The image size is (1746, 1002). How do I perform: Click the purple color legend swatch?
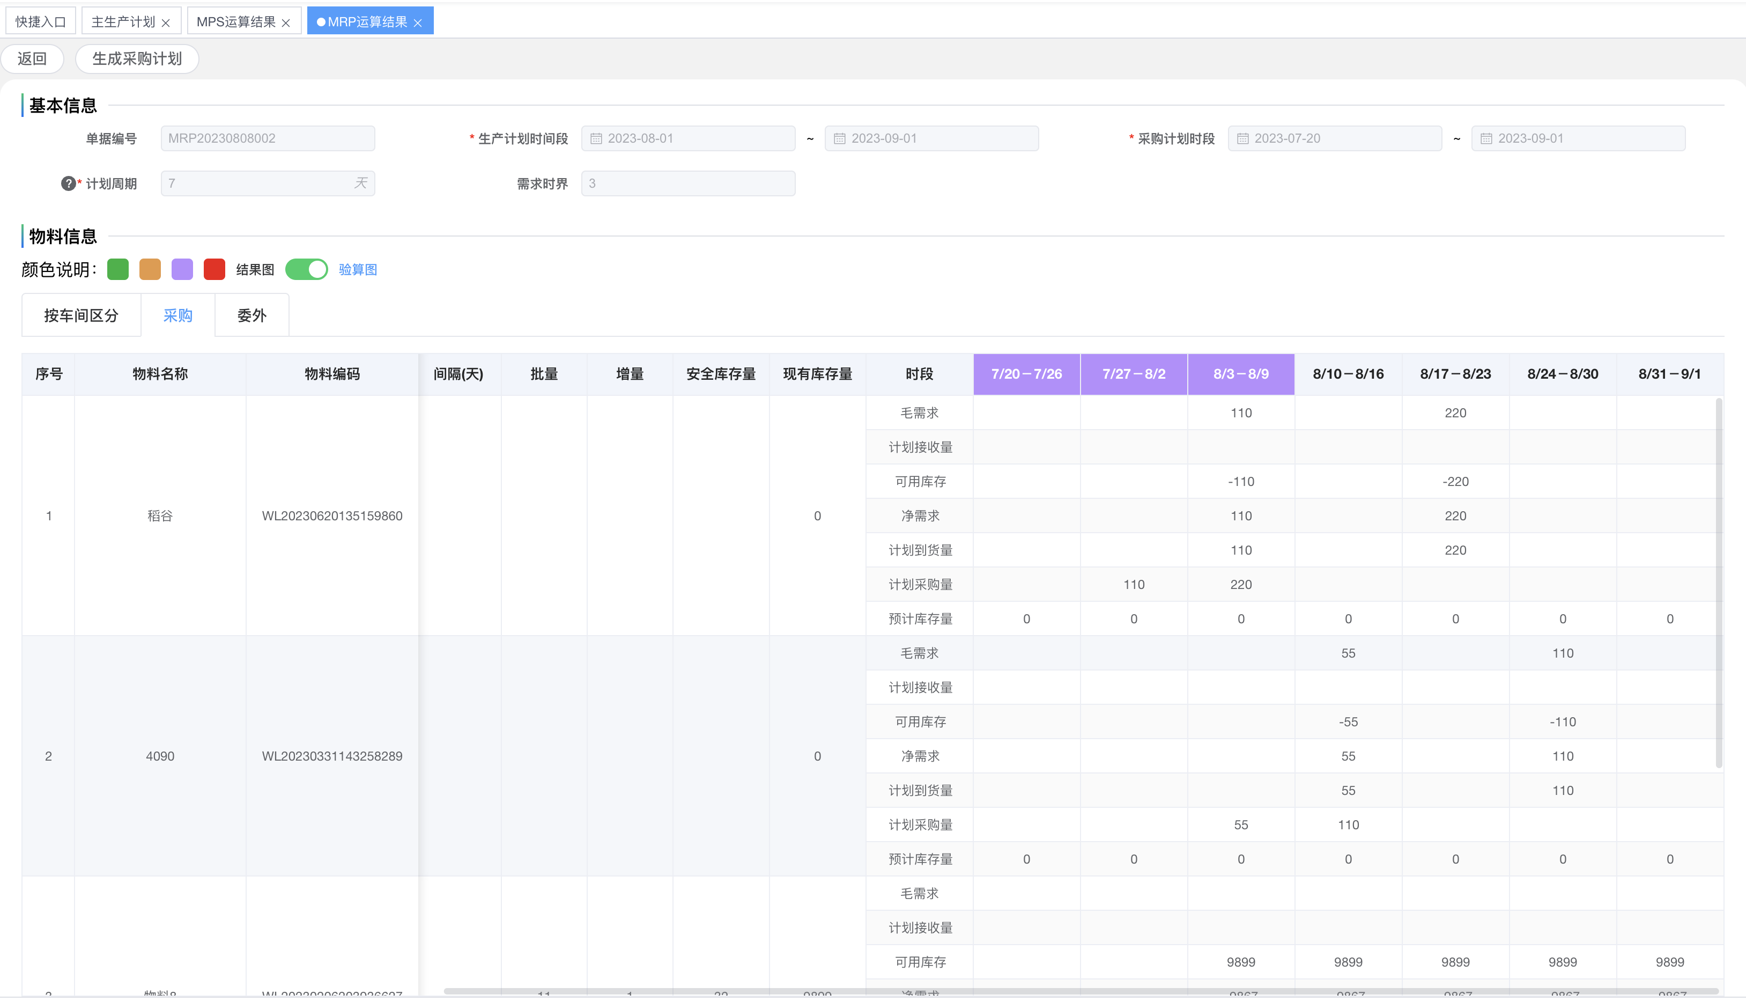pos(182,269)
